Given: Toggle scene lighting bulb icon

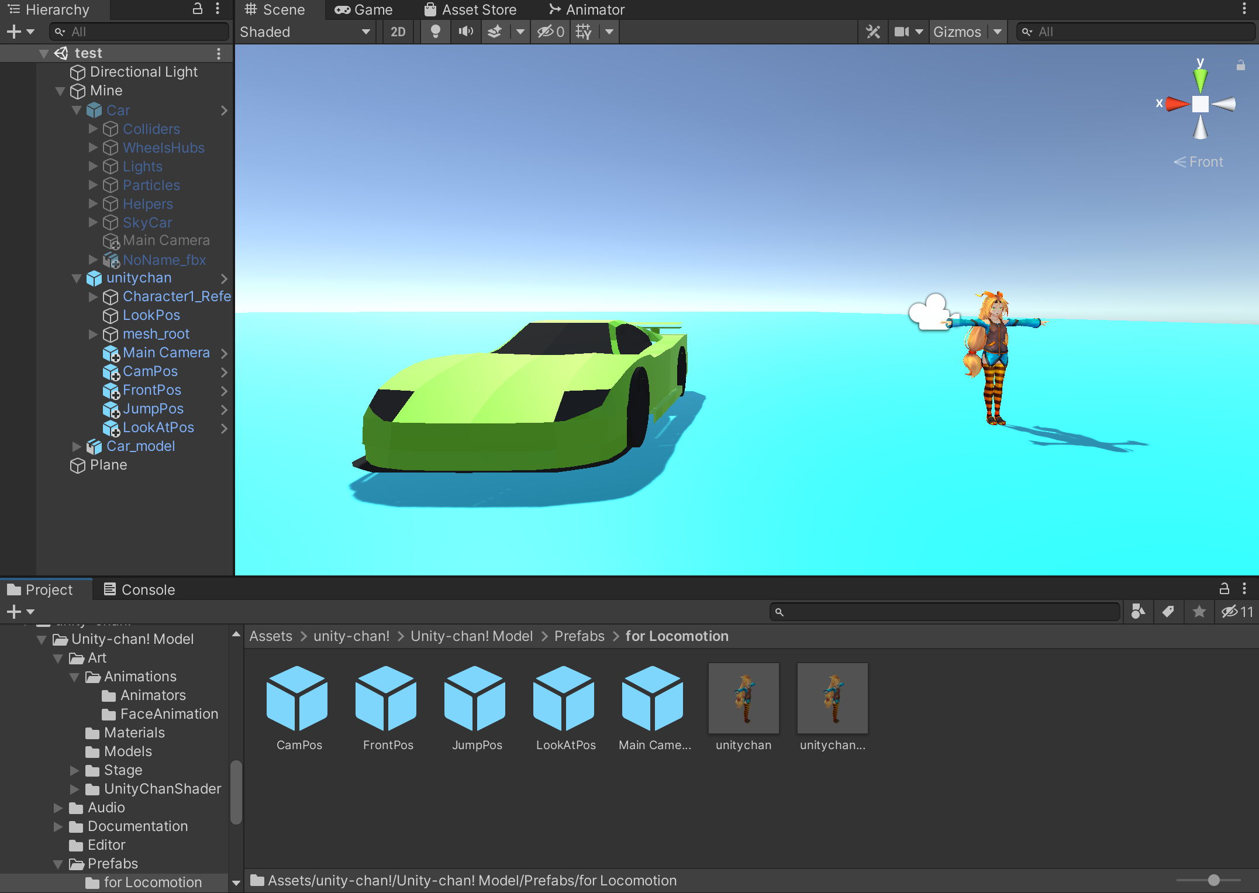Looking at the screenshot, I should point(435,32).
